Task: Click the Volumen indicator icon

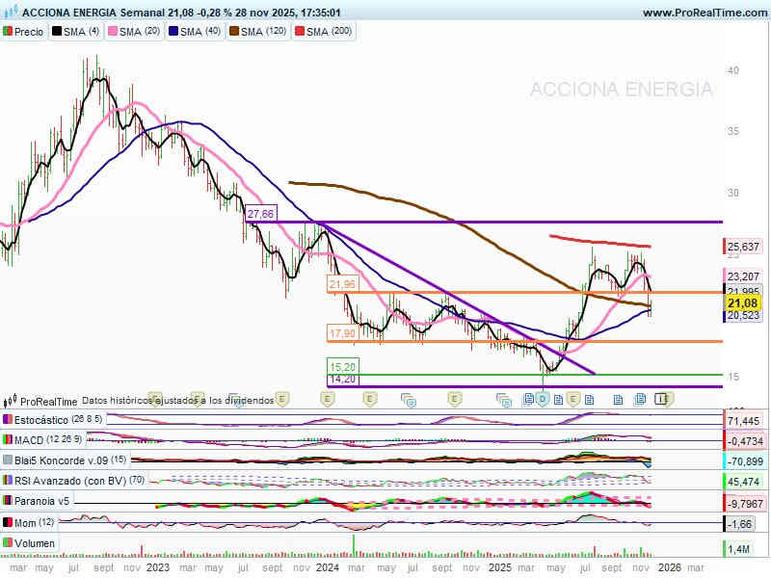Action: click(x=9, y=543)
